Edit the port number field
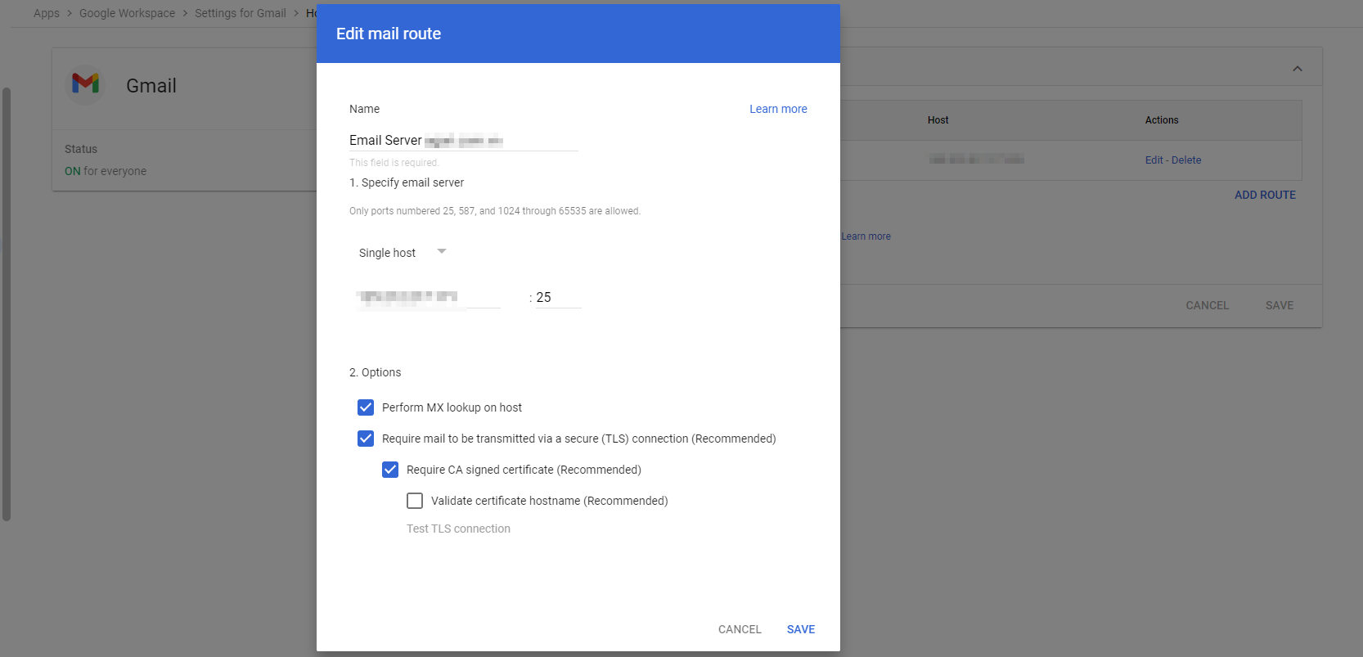This screenshot has width=1363, height=657. 557,298
